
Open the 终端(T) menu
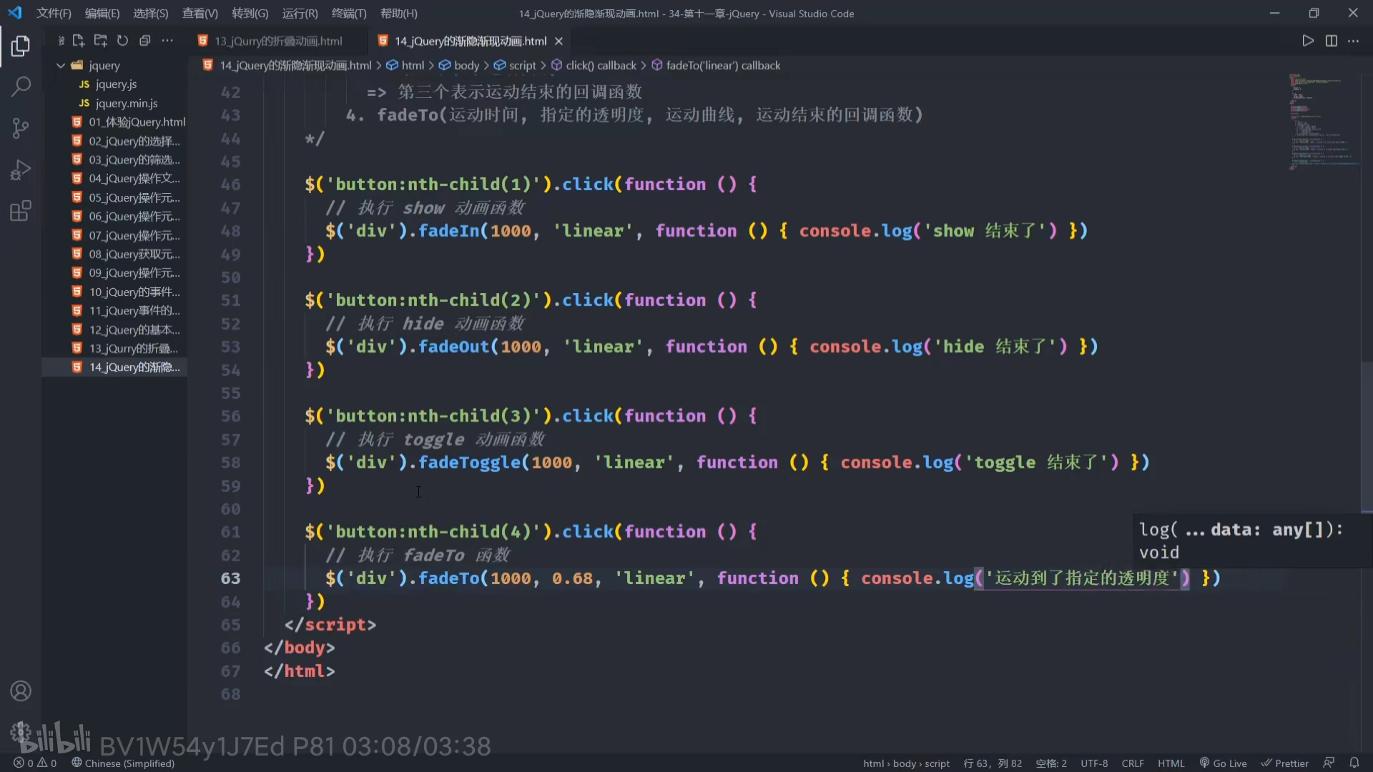pyautogui.click(x=348, y=13)
